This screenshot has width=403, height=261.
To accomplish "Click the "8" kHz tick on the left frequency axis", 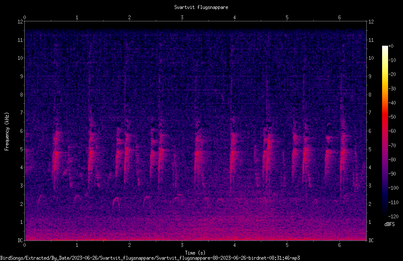I will 22,95.
